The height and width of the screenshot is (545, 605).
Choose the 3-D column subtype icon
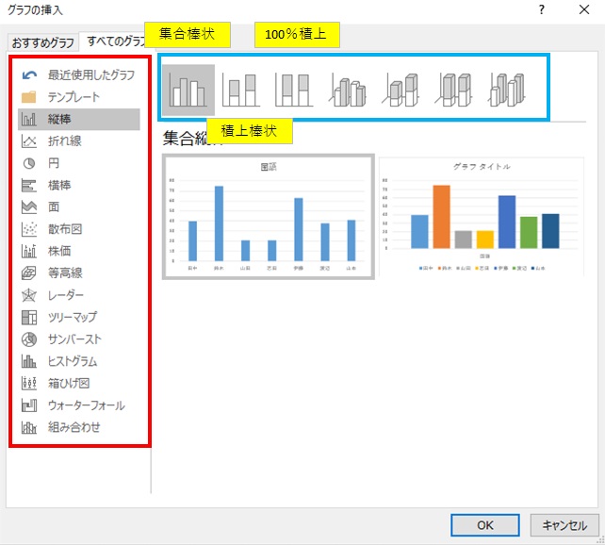507,91
